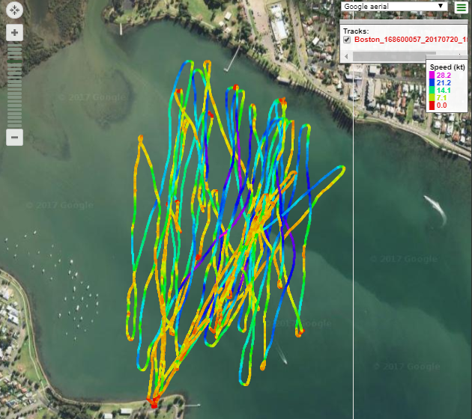Click the green 14.1 kt speed swatch
472x419 pixels.
coord(432,91)
